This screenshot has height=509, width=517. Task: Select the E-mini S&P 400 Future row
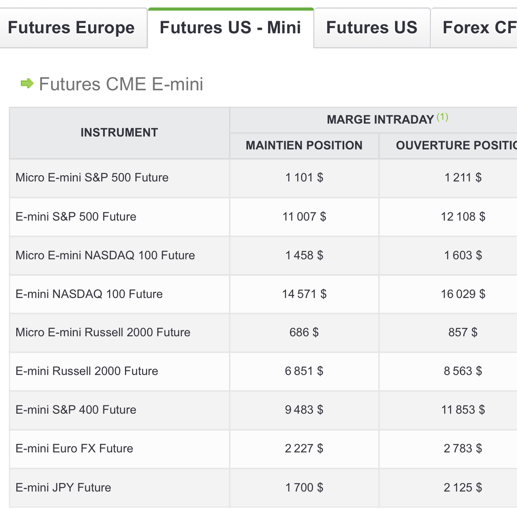tap(76, 410)
